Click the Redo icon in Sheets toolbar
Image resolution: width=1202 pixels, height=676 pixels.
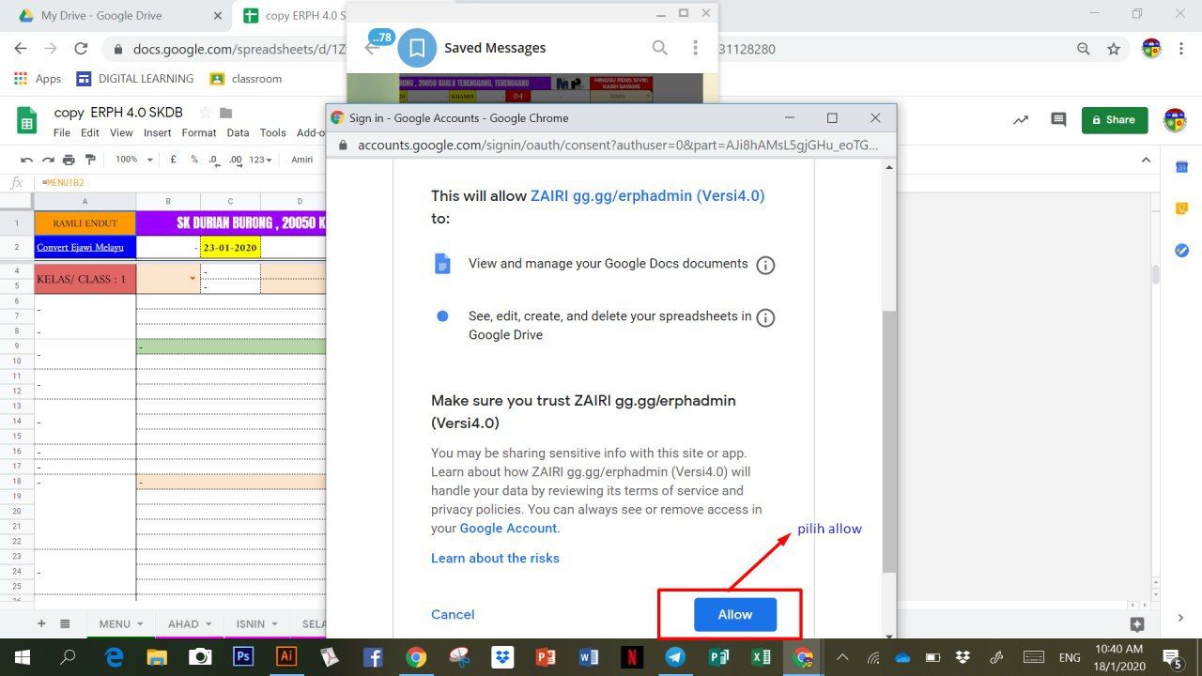47,160
